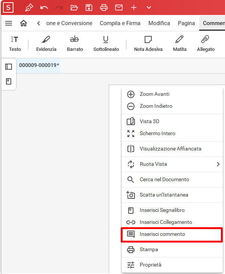This screenshot has width=225, height=274.
Task: Open the print icon in top bar
Action: pyautogui.click(x=104, y=8)
